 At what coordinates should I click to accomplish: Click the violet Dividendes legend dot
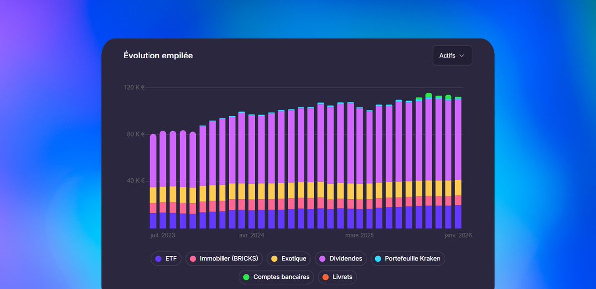(323, 259)
